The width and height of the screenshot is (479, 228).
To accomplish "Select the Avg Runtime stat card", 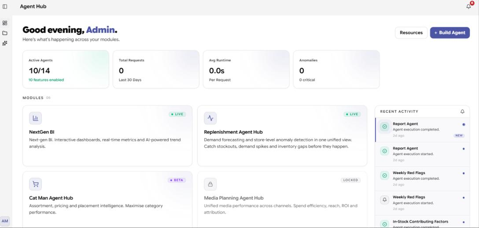I will (246, 69).
